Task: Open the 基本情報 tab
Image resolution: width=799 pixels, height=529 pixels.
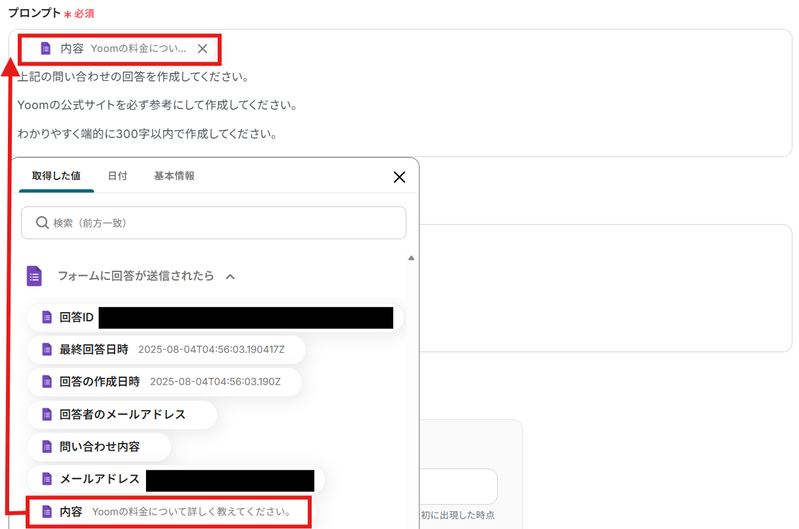Action: pyautogui.click(x=174, y=176)
